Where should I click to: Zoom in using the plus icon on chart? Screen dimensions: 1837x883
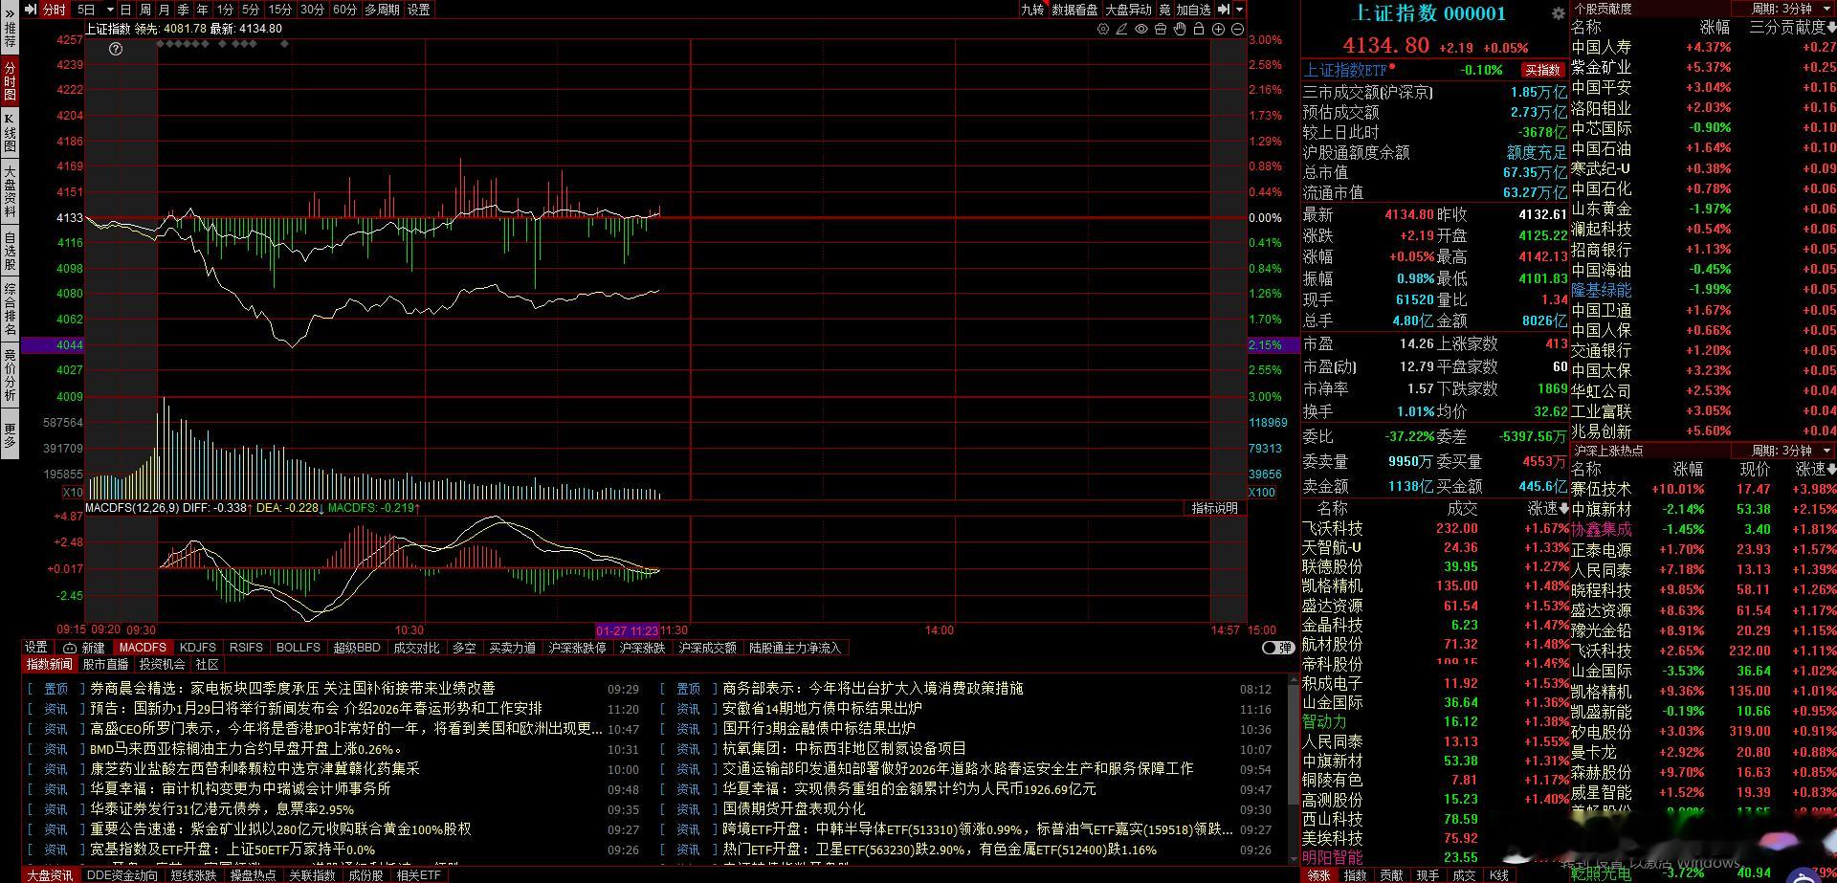[1219, 30]
